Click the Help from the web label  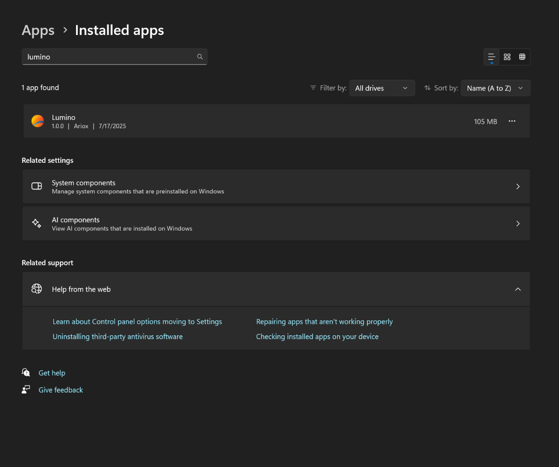click(81, 289)
